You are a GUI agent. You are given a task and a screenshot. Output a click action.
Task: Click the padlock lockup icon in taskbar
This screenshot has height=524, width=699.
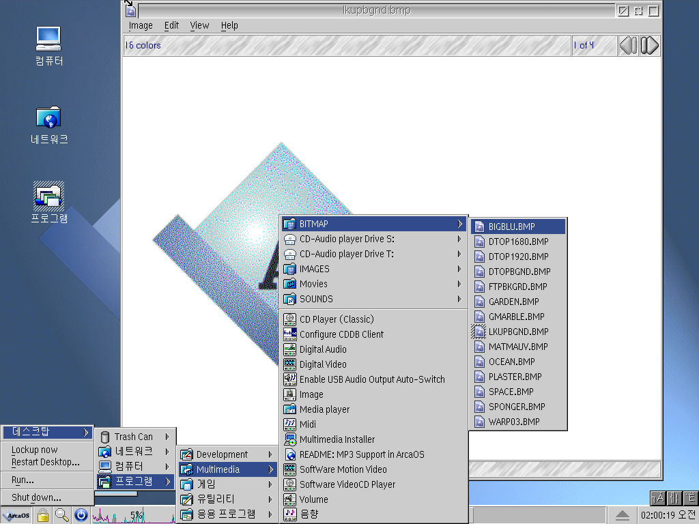[42, 516]
